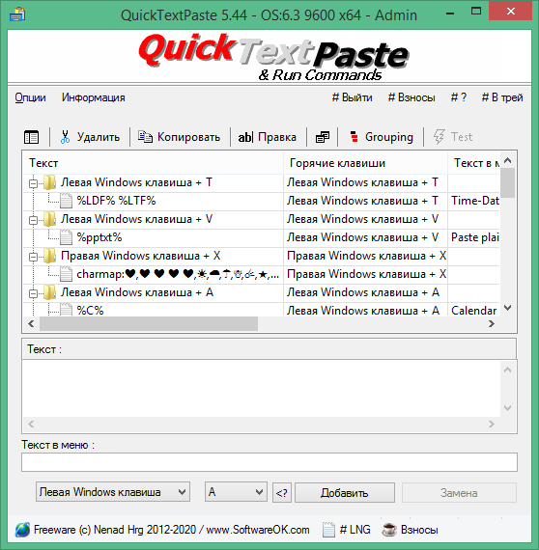Screen dimensions: 539x550
Task: Click the folder icon of Правая Windows клавиша + X
Action: coord(49,256)
